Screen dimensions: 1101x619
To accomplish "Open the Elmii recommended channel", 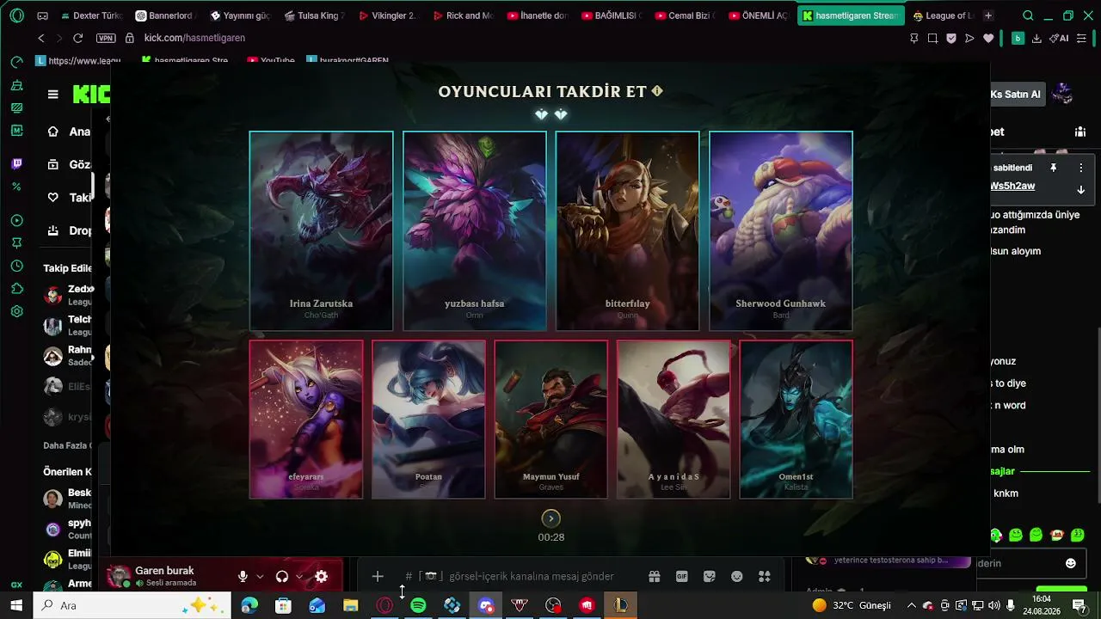I will pyautogui.click(x=69, y=560).
